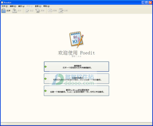This screenshot has height=126, width=153.
Task: Choose 翻译WordPress的主题或插件 option
Action: (x=76, y=91)
